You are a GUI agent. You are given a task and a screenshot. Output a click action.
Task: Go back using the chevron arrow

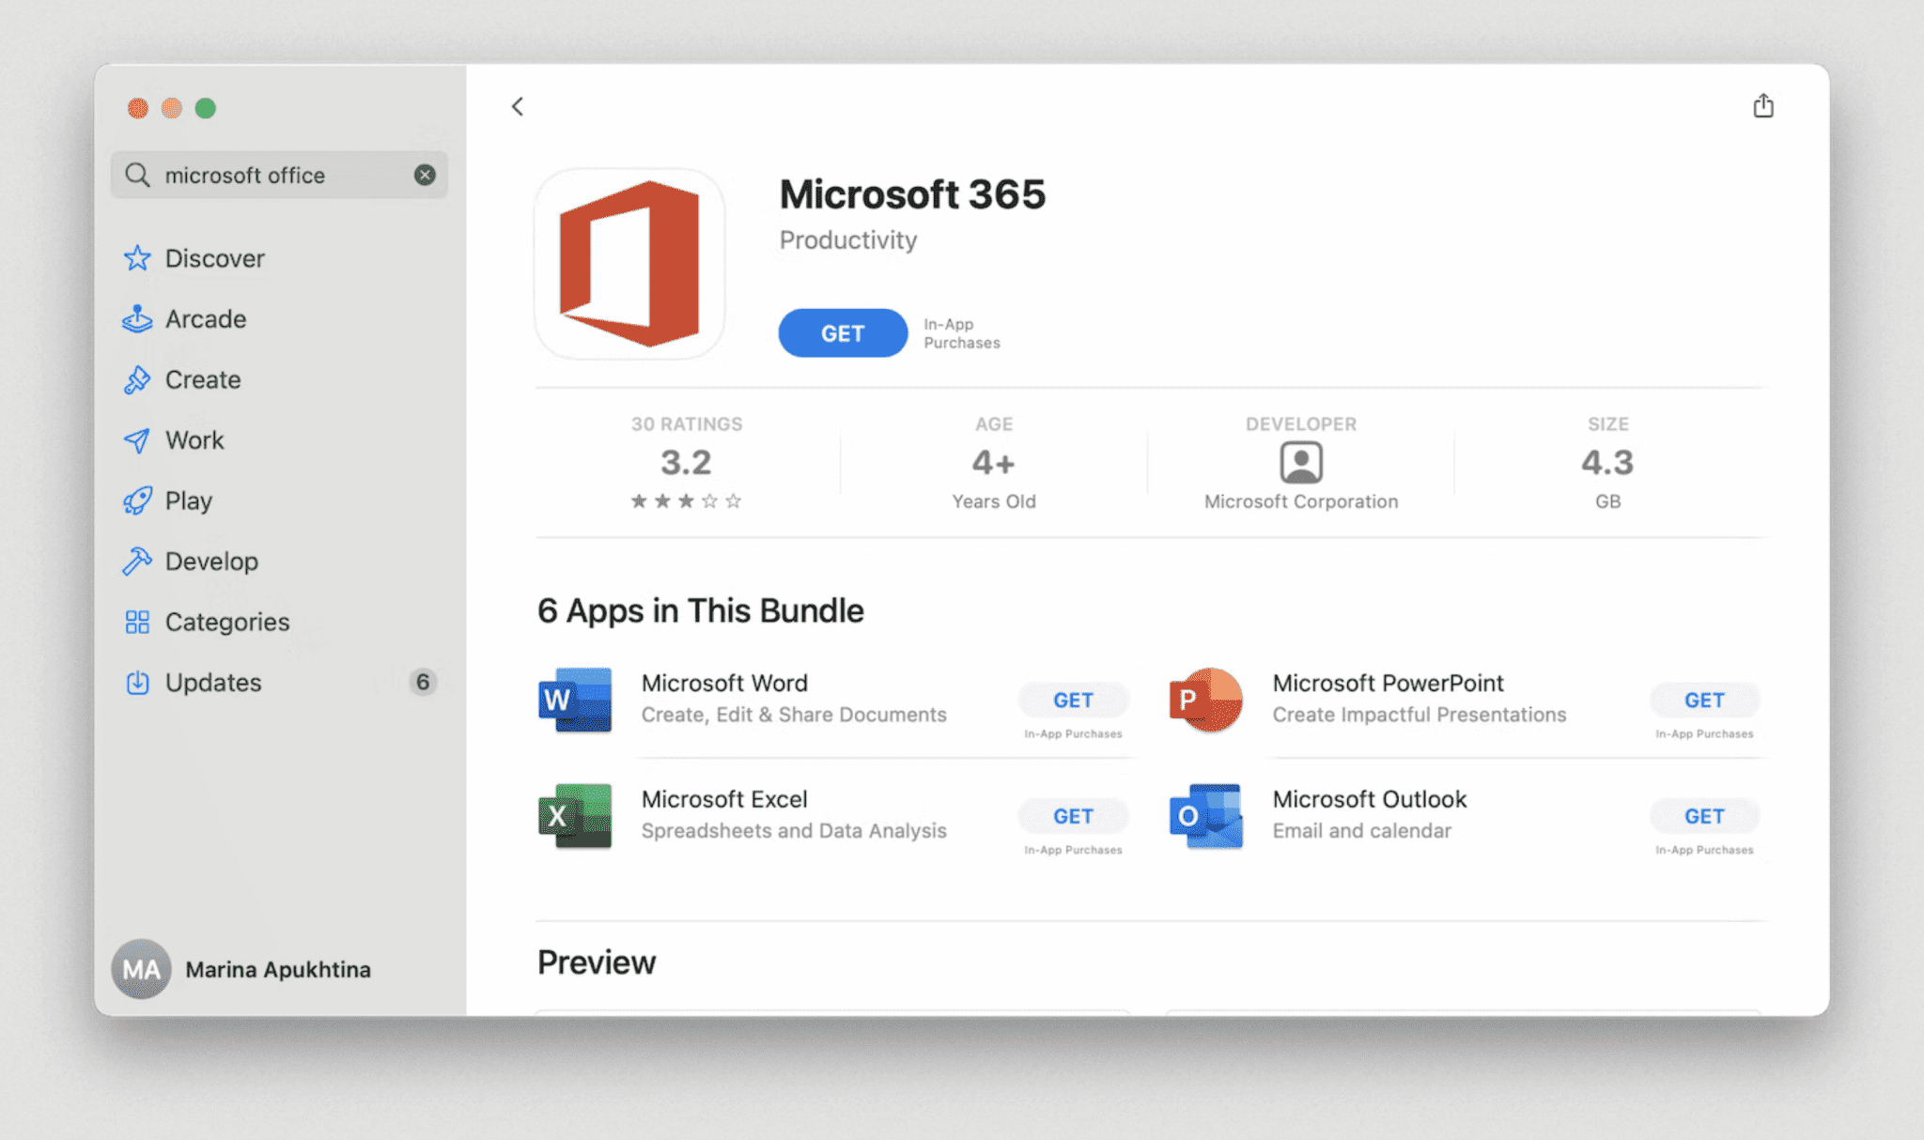(x=518, y=106)
